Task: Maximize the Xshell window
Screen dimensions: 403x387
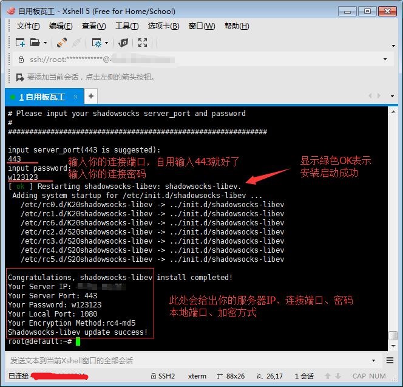Action: tap(367, 12)
